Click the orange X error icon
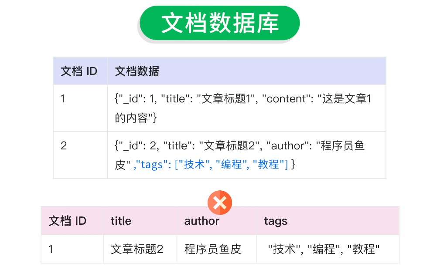 [x=220, y=203]
